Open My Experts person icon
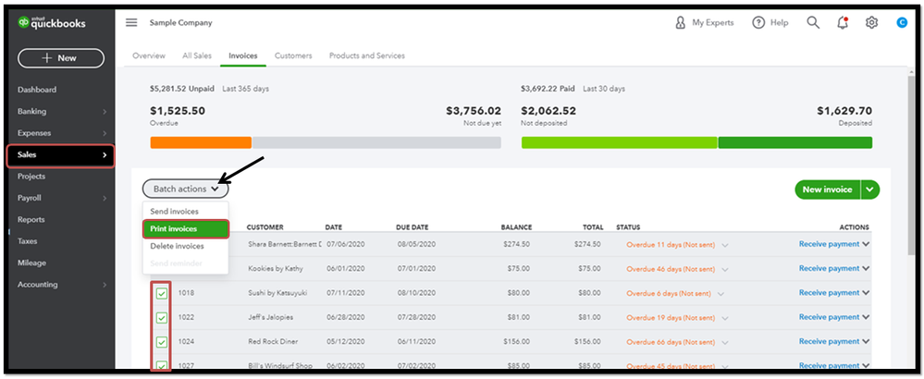Image resolution: width=924 pixels, height=379 pixels. [x=681, y=22]
